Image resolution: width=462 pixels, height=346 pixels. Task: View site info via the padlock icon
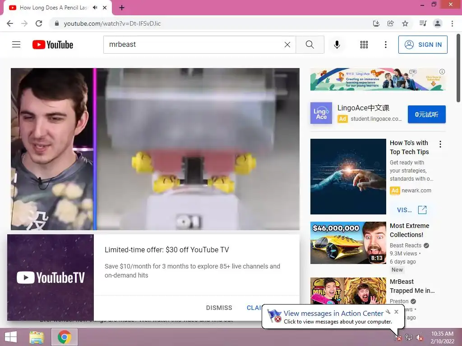pos(57,23)
